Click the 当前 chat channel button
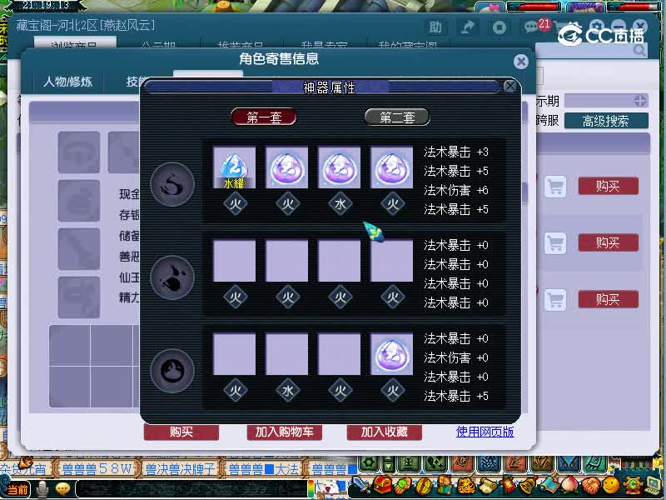Screen dimensions: 666x500 (x=17, y=490)
